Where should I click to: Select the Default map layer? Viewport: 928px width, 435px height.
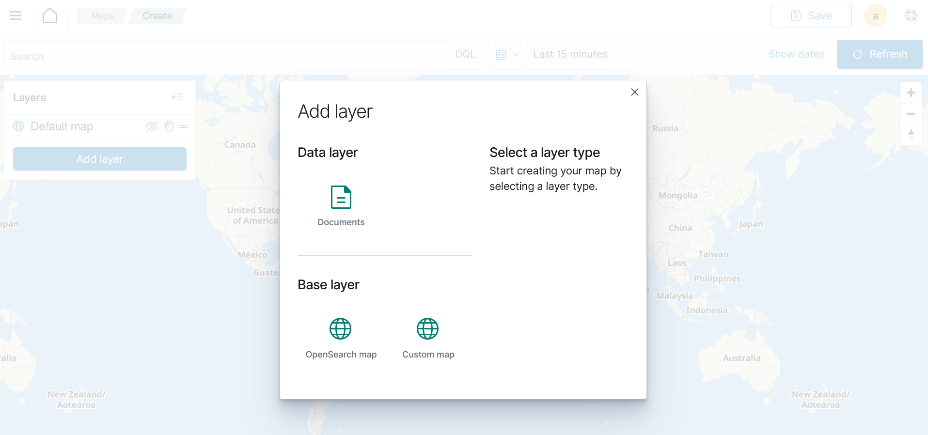tap(62, 126)
